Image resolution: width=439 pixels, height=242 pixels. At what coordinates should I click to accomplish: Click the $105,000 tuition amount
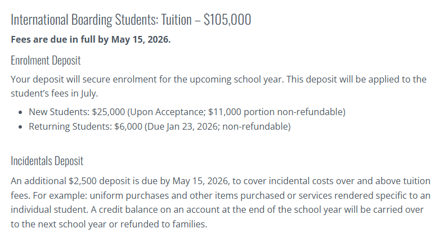point(227,20)
